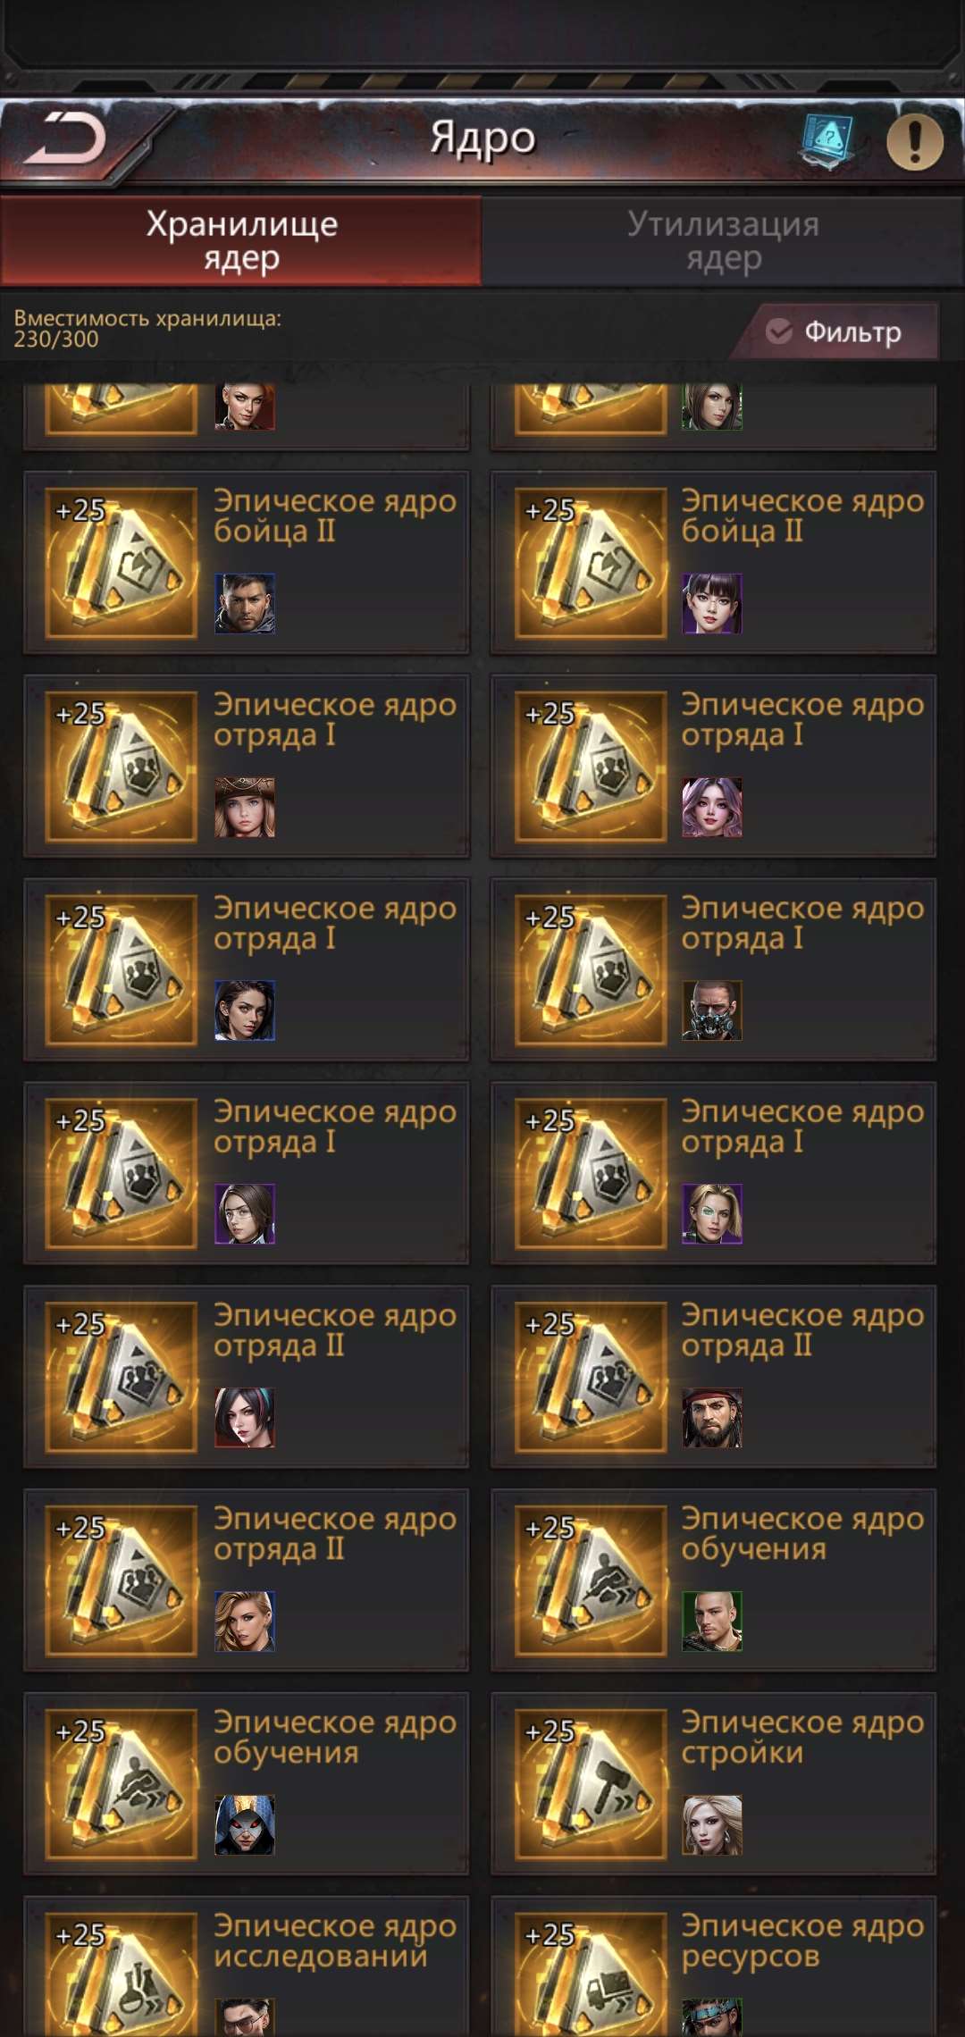The width and height of the screenshot is (965, 2037).
Task: Tap the Эпическое ядро исследований flask icon
Action: [x=122, y=1974]
